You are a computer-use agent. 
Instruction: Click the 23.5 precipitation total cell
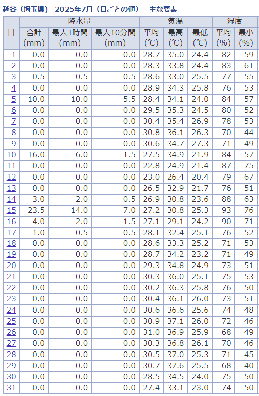34,210
